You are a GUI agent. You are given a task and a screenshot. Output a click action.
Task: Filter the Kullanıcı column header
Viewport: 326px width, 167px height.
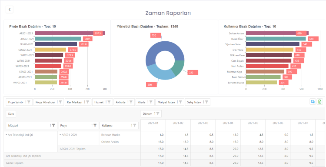coord(135,125)
